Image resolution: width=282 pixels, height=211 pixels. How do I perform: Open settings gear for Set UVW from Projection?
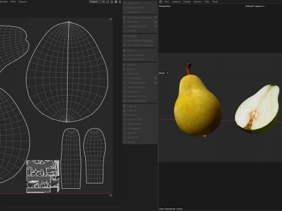156,18
